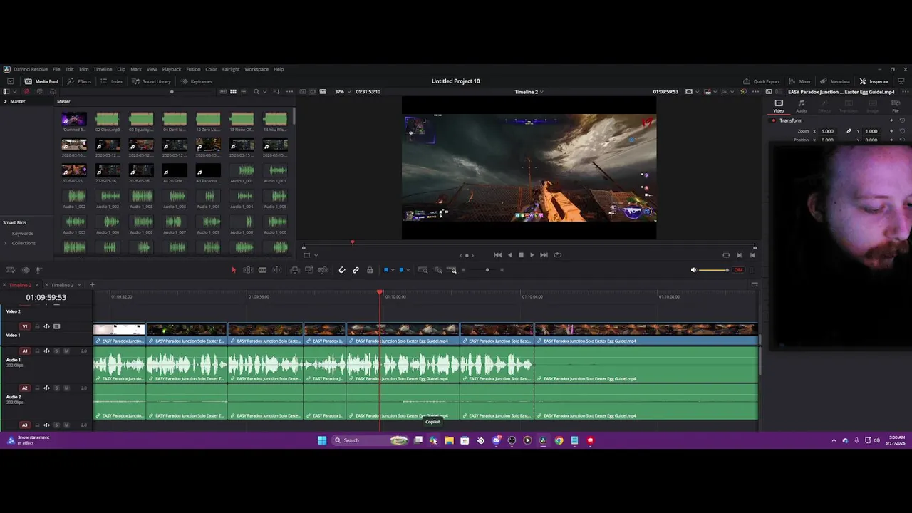Open the Sound Library panel
Viewport: 912px width, 513px height.
(152, 81)
